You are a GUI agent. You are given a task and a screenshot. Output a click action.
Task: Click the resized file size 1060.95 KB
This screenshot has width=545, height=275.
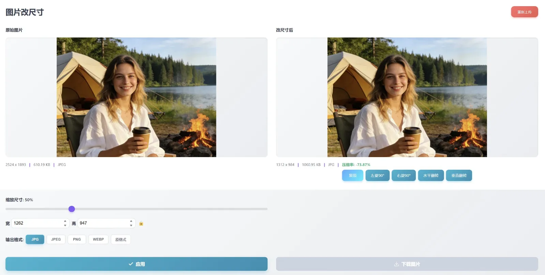(311, 165)
